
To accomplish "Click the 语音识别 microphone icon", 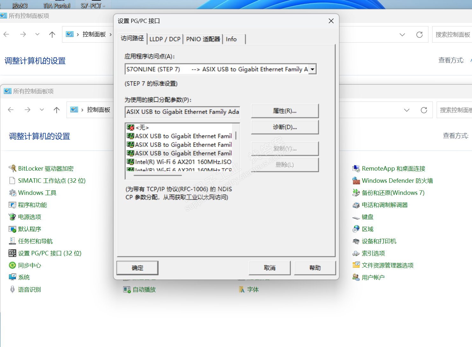I will pos(12,289).
